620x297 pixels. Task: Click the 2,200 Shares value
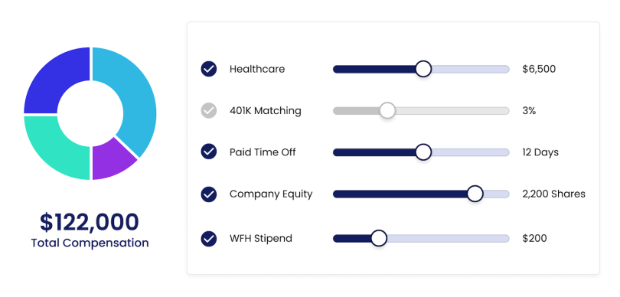[x=553, y=194]
